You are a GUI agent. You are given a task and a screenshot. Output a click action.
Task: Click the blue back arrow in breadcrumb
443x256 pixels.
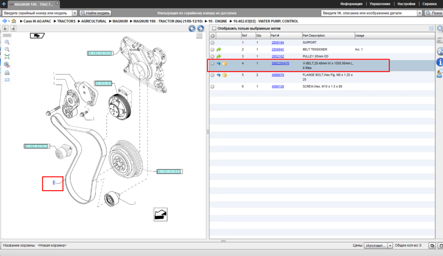click(4, 21)
